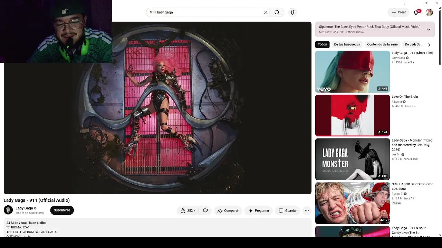Visit the Rubius Z channel link

pos(397,194)
